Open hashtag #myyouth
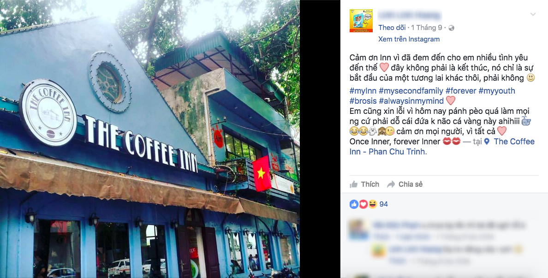 point(497,91)
